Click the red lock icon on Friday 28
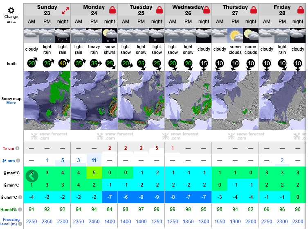The height and width of the screenshot is (229, 308). (x=301, y=10)
